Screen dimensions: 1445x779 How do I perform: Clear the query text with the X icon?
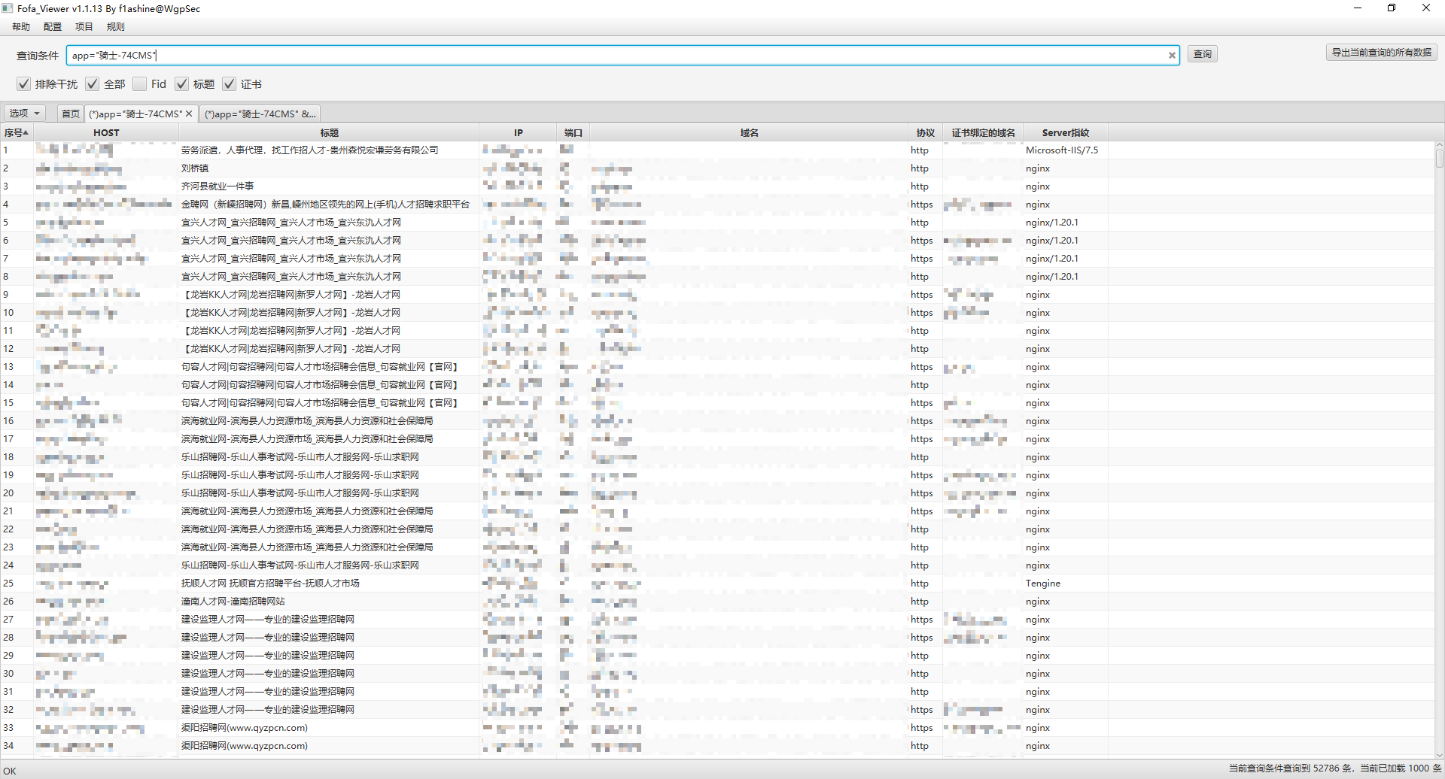pyautogui.click(x=1171, y=55)
